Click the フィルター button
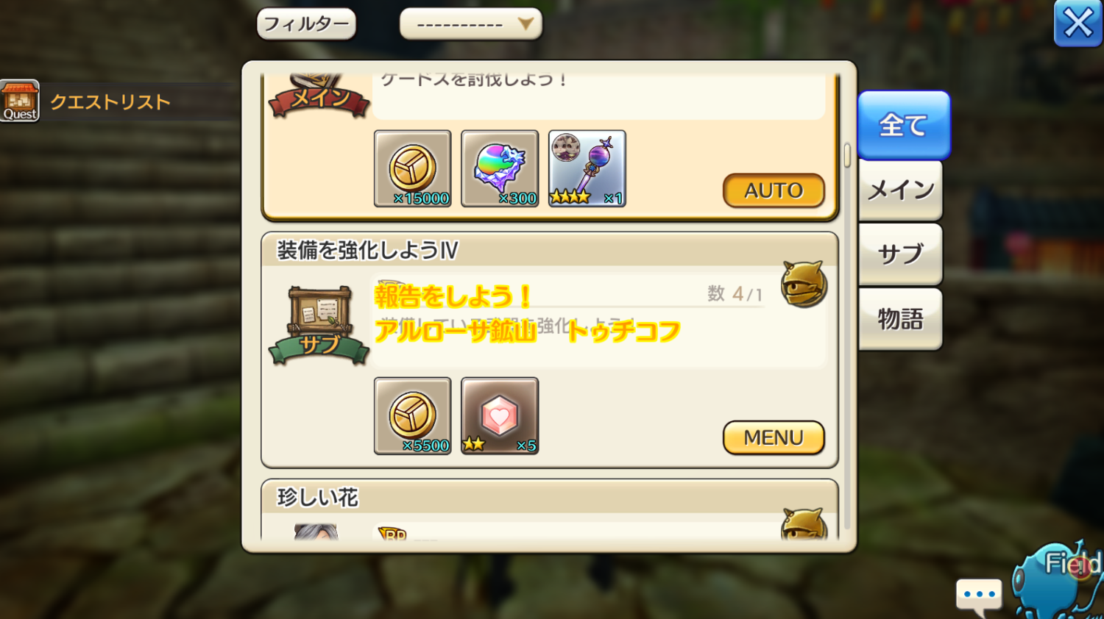The image size is (1104, 619). point(306,24)
